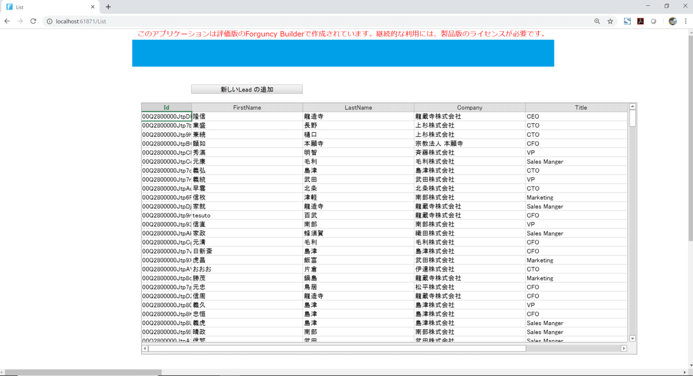
Task: Click the gray circle extension icon
Action: 654,21
